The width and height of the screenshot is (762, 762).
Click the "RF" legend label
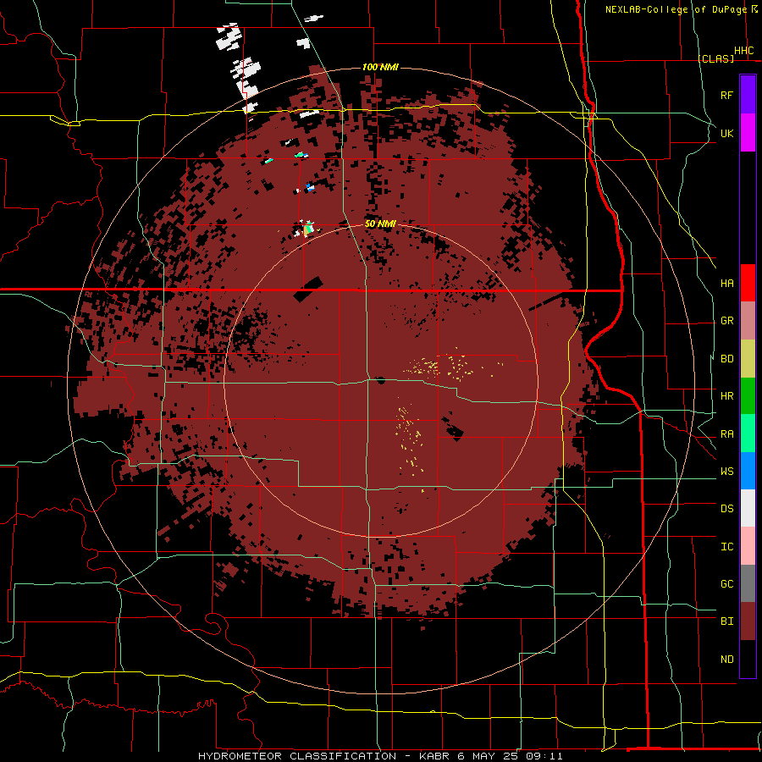point(726,95)
